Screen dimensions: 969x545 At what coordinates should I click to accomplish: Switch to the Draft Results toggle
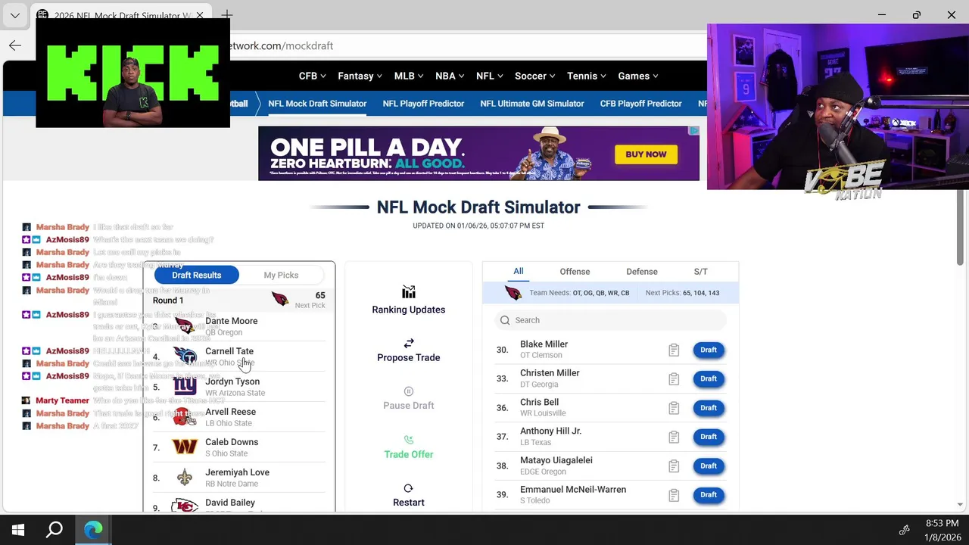tap(197, 275)
